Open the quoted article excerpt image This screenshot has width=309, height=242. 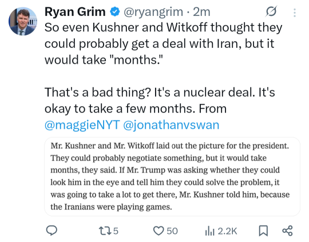click(172, 176)
